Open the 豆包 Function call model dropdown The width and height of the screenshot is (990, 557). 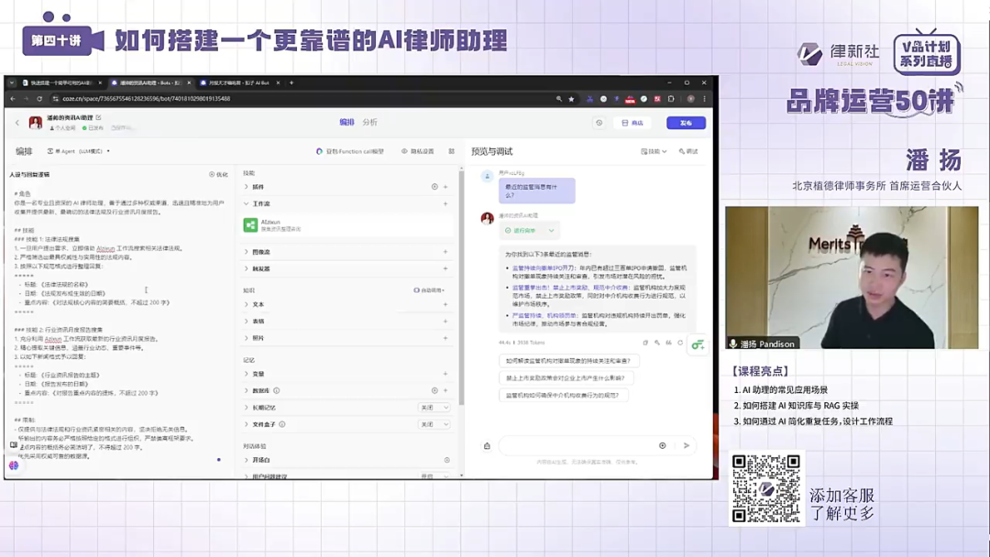coord(352,151)
